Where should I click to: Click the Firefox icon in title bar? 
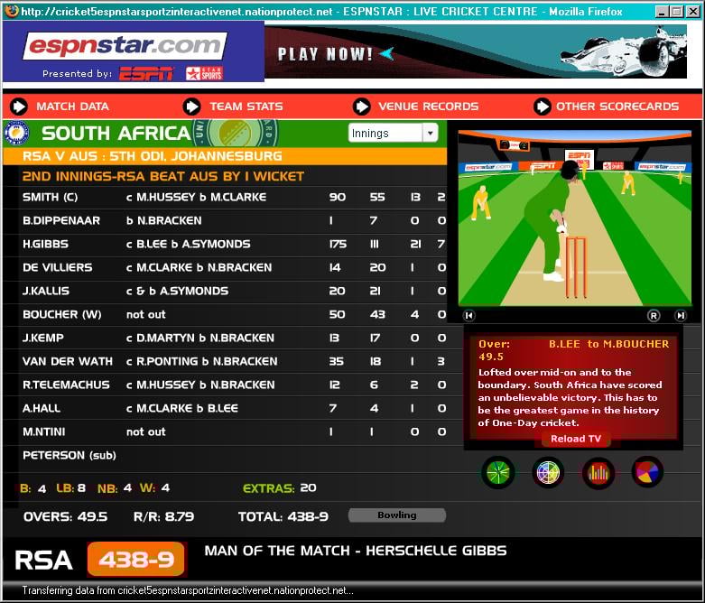(12, 10)
